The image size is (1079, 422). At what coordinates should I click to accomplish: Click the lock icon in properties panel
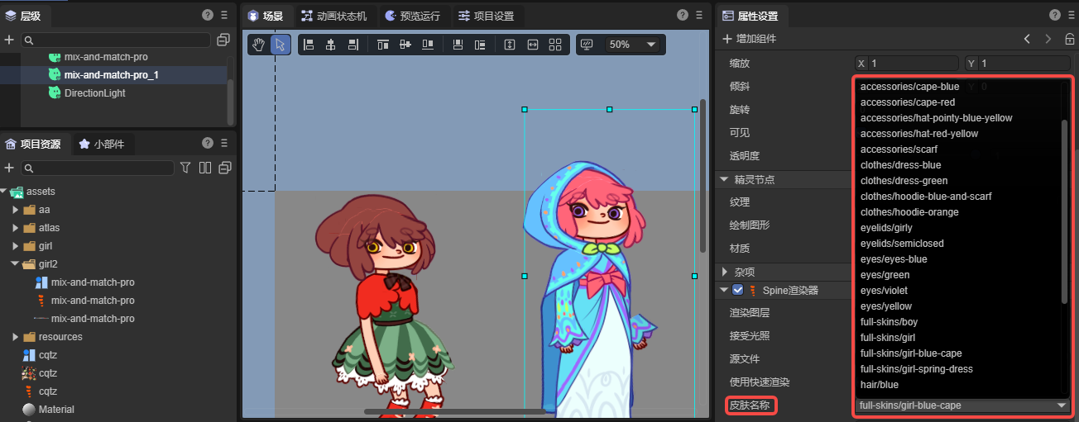coord(1069,39)
